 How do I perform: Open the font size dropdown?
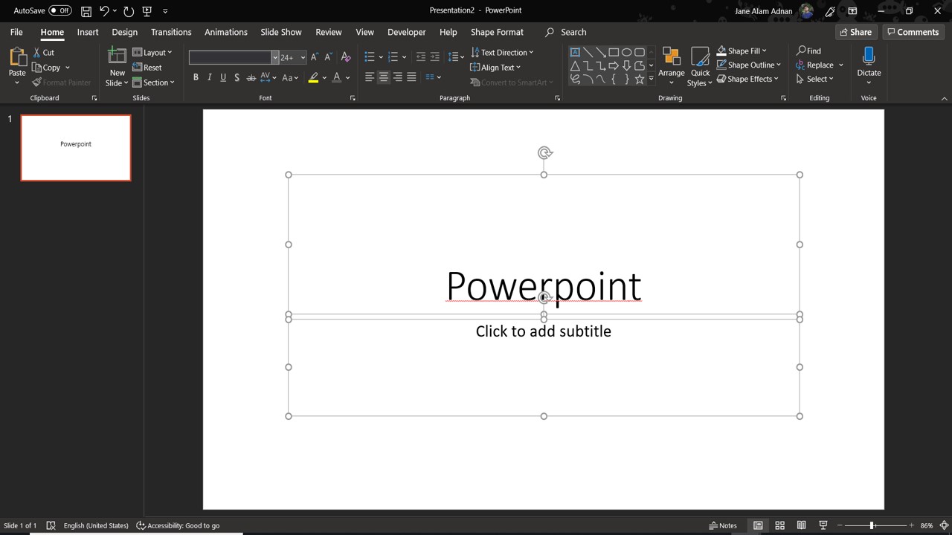[302, 57]
